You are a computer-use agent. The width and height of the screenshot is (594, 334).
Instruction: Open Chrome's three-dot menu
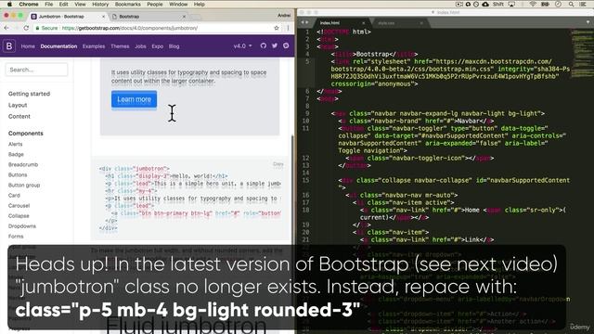click(x=288, y=28)
